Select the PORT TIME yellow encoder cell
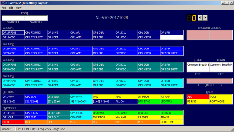Viewport: 234px width, 132px height. coord(172,122)
